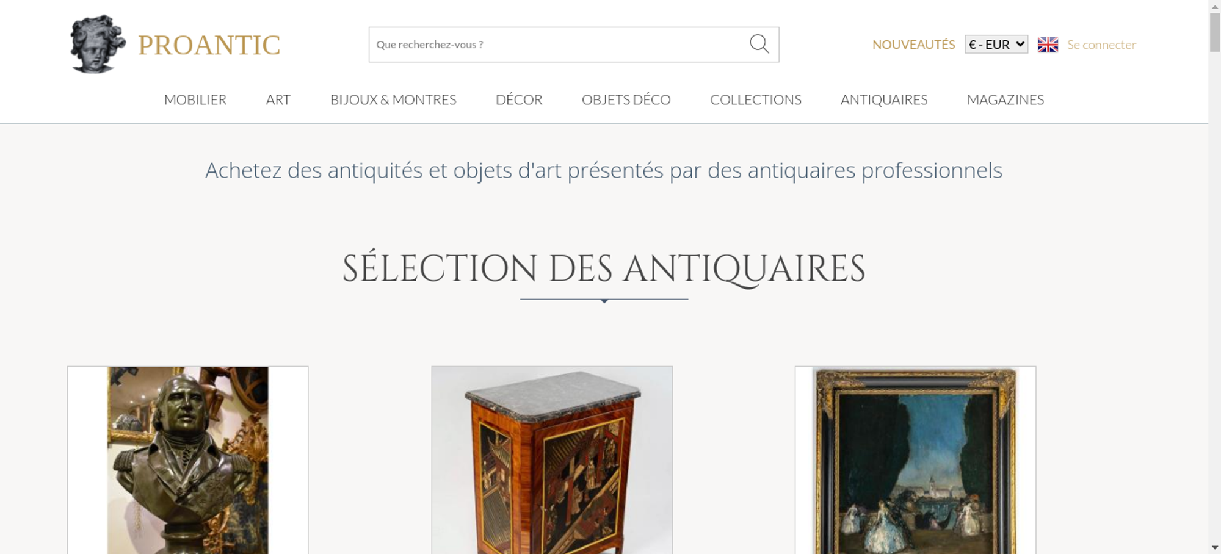
Task: Click the cherub head Proantic logo
Action: [x=98, y=45]
